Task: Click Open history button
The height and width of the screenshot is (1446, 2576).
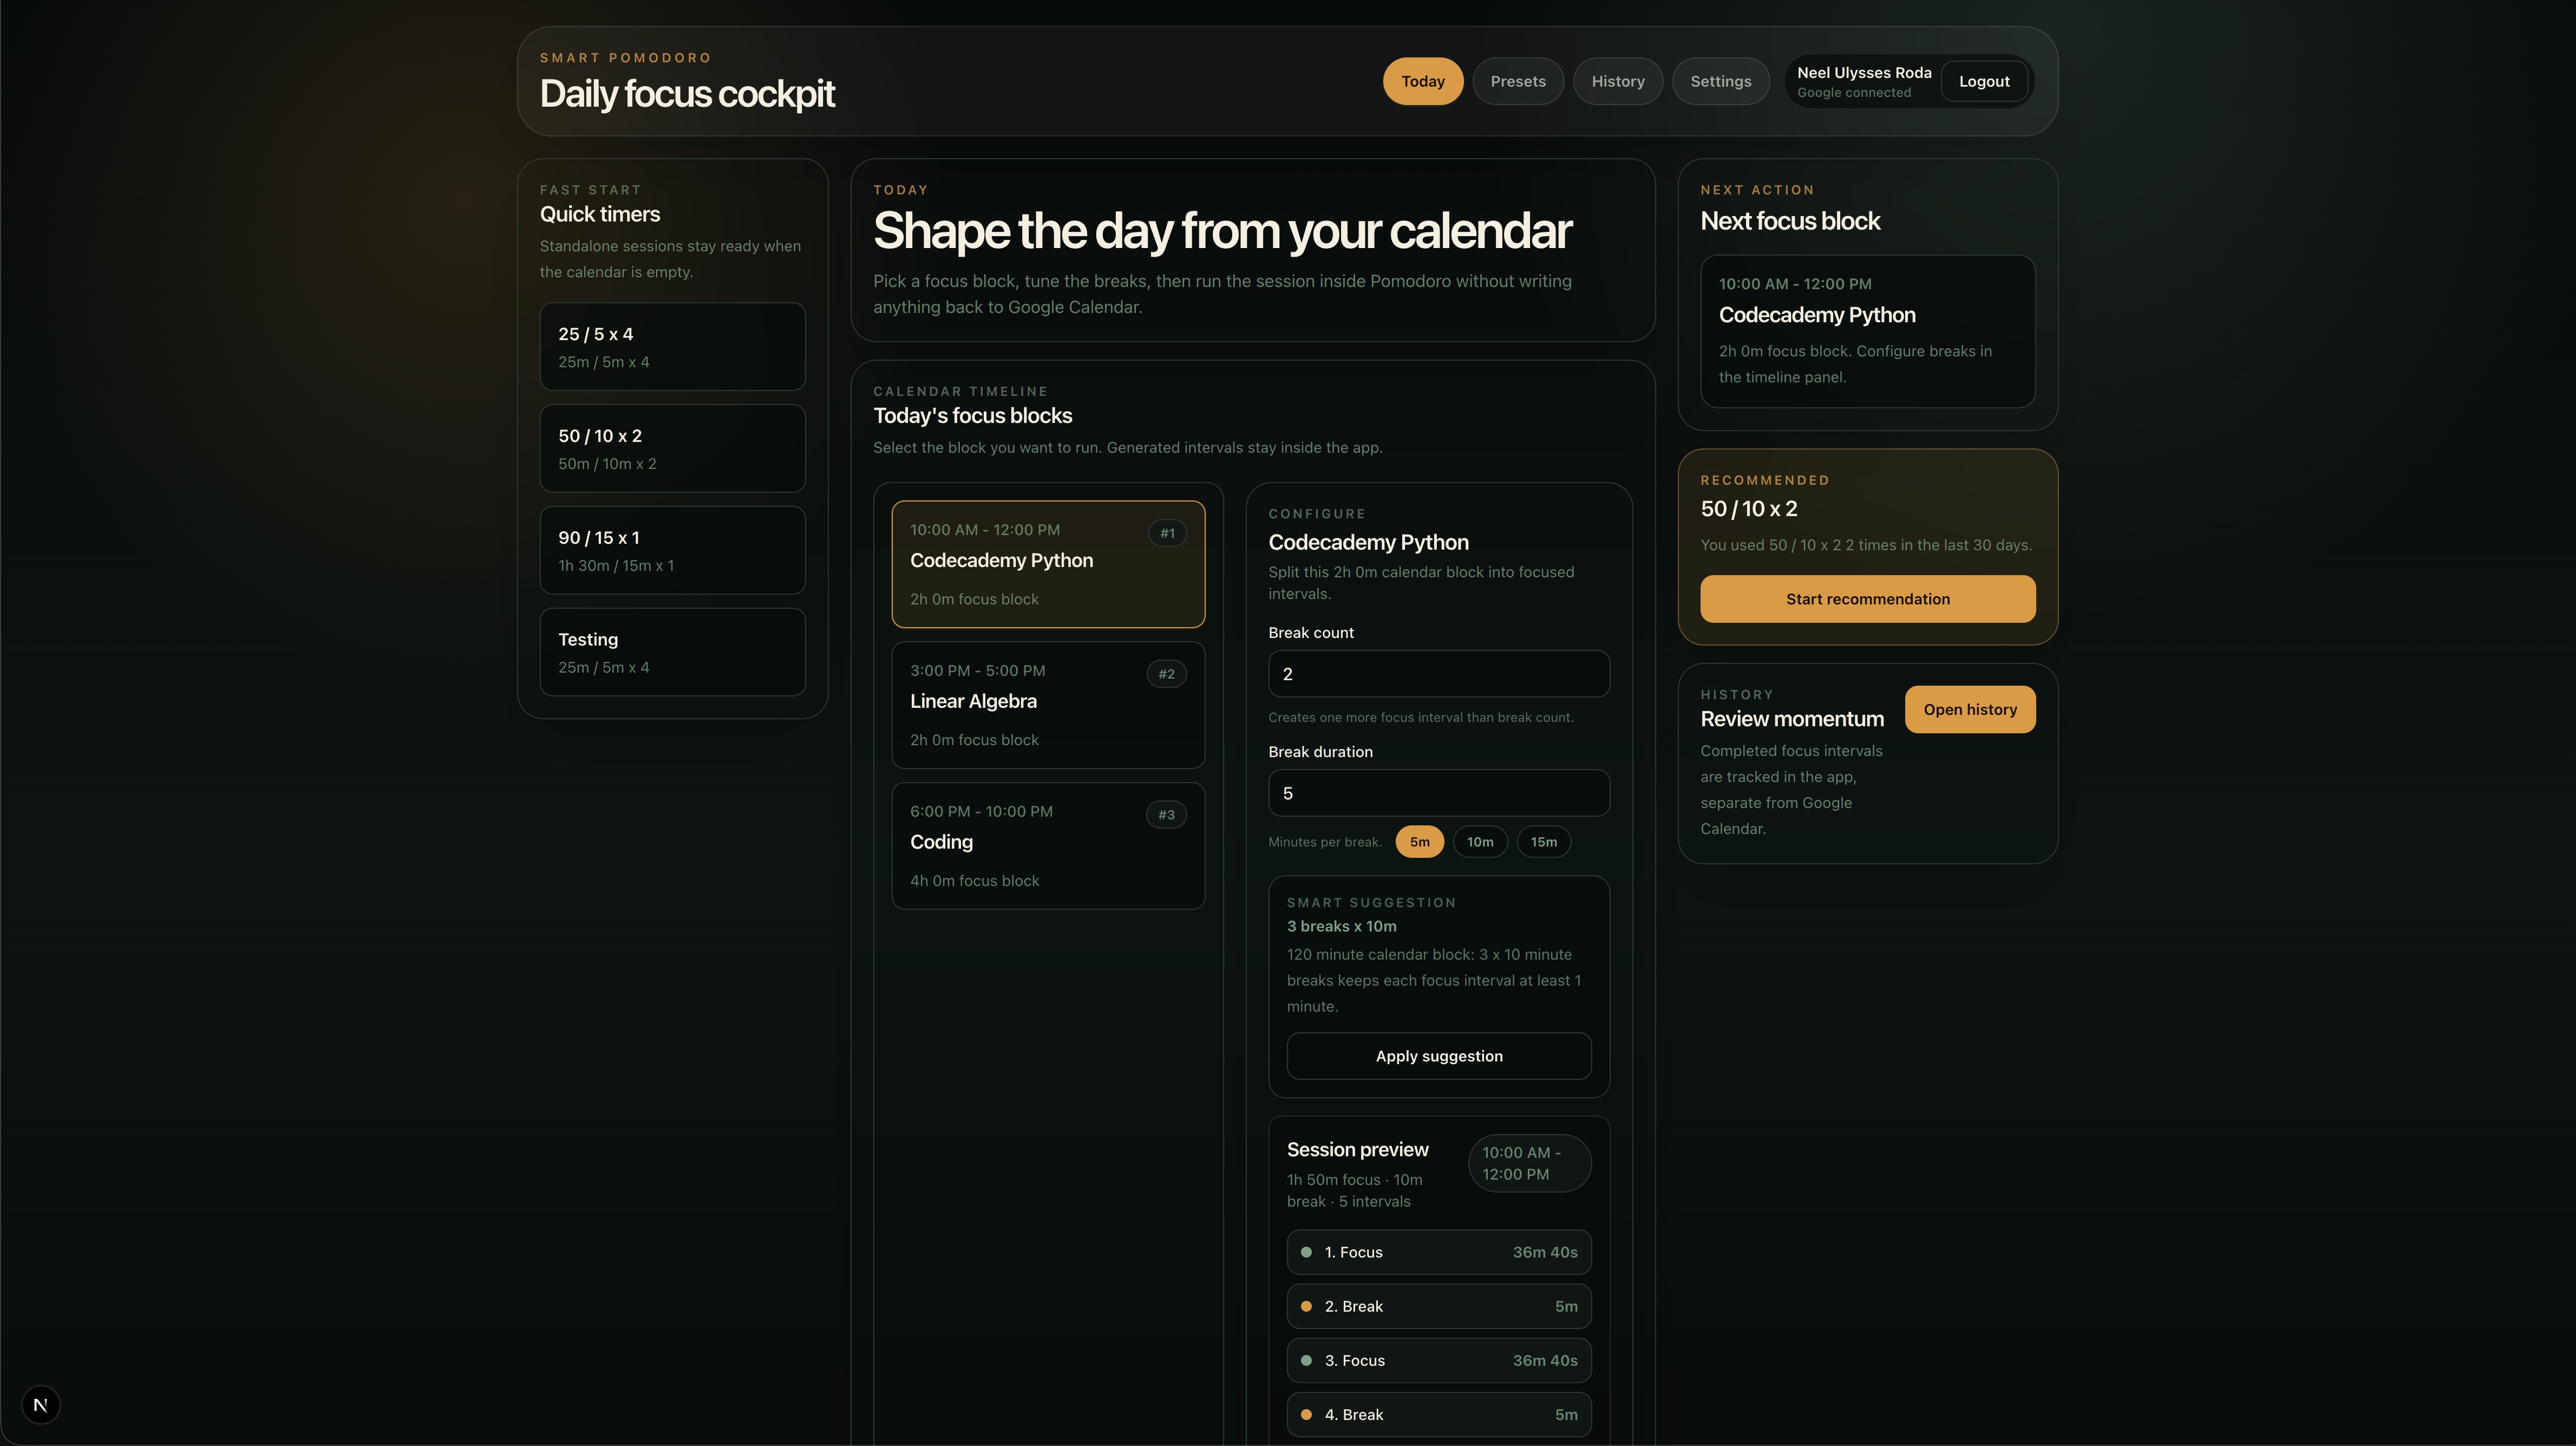Action: click(1969, 709)
